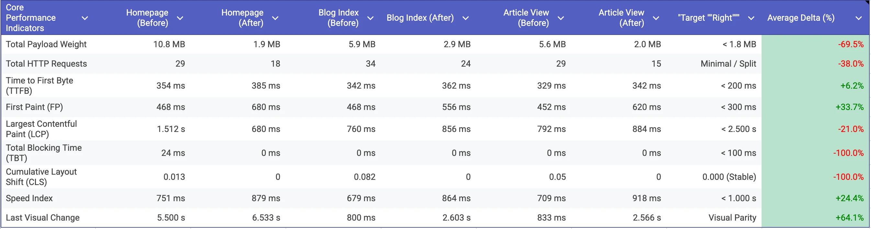Select the 2.0 MB article view after cell
Image resolution: width=871 pixels, height=229 pixels.
pos(648,44)
